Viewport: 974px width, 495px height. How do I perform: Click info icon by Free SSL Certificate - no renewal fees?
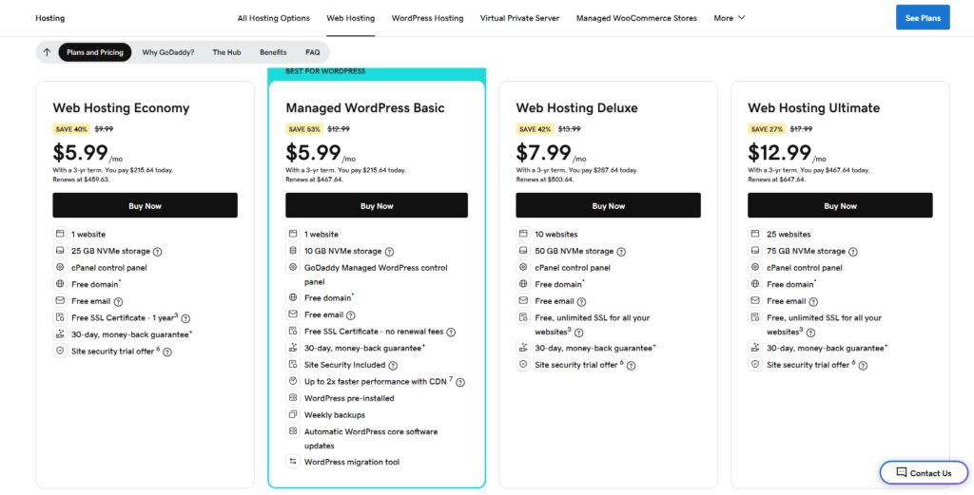pyautogui.click(x=451, y=332)
